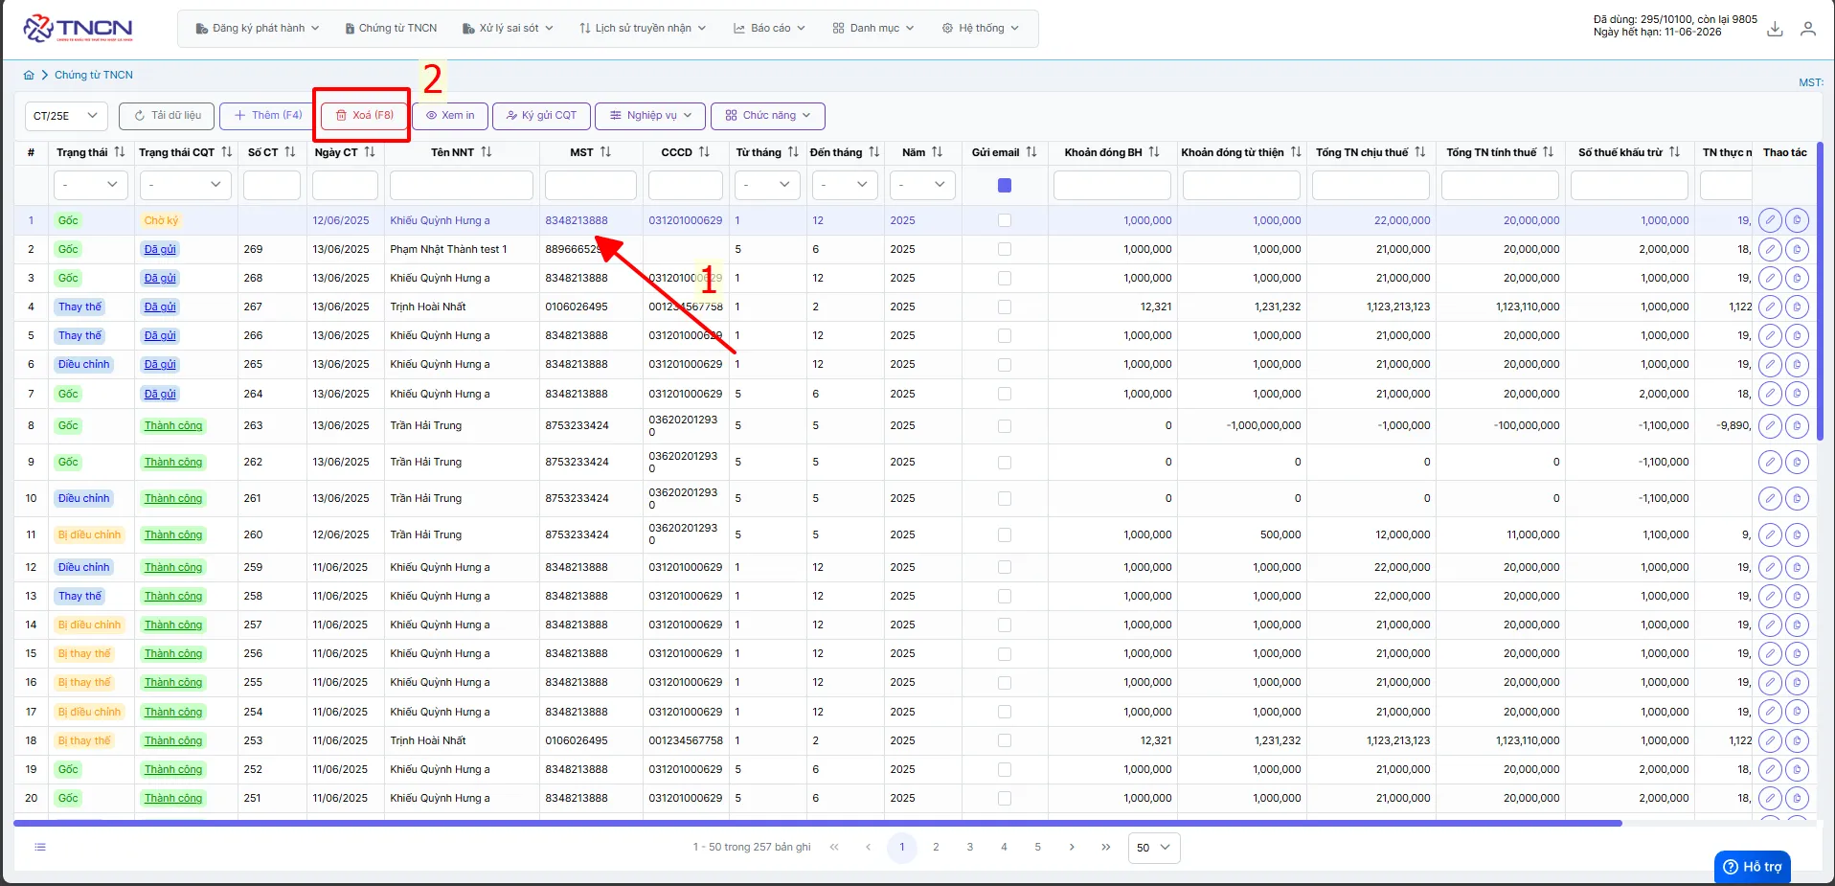Click Xoá (F8) button
The height and width of the screenshot is (886, 1835).
(365, 116)
